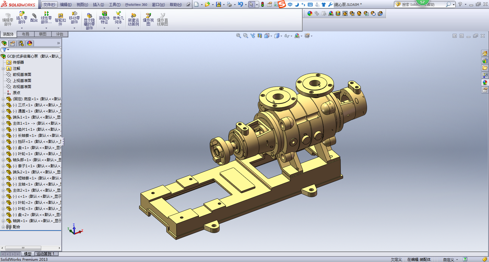
Task: Click the 新建运动算例 new motion study tool
Action: point(133,19)
